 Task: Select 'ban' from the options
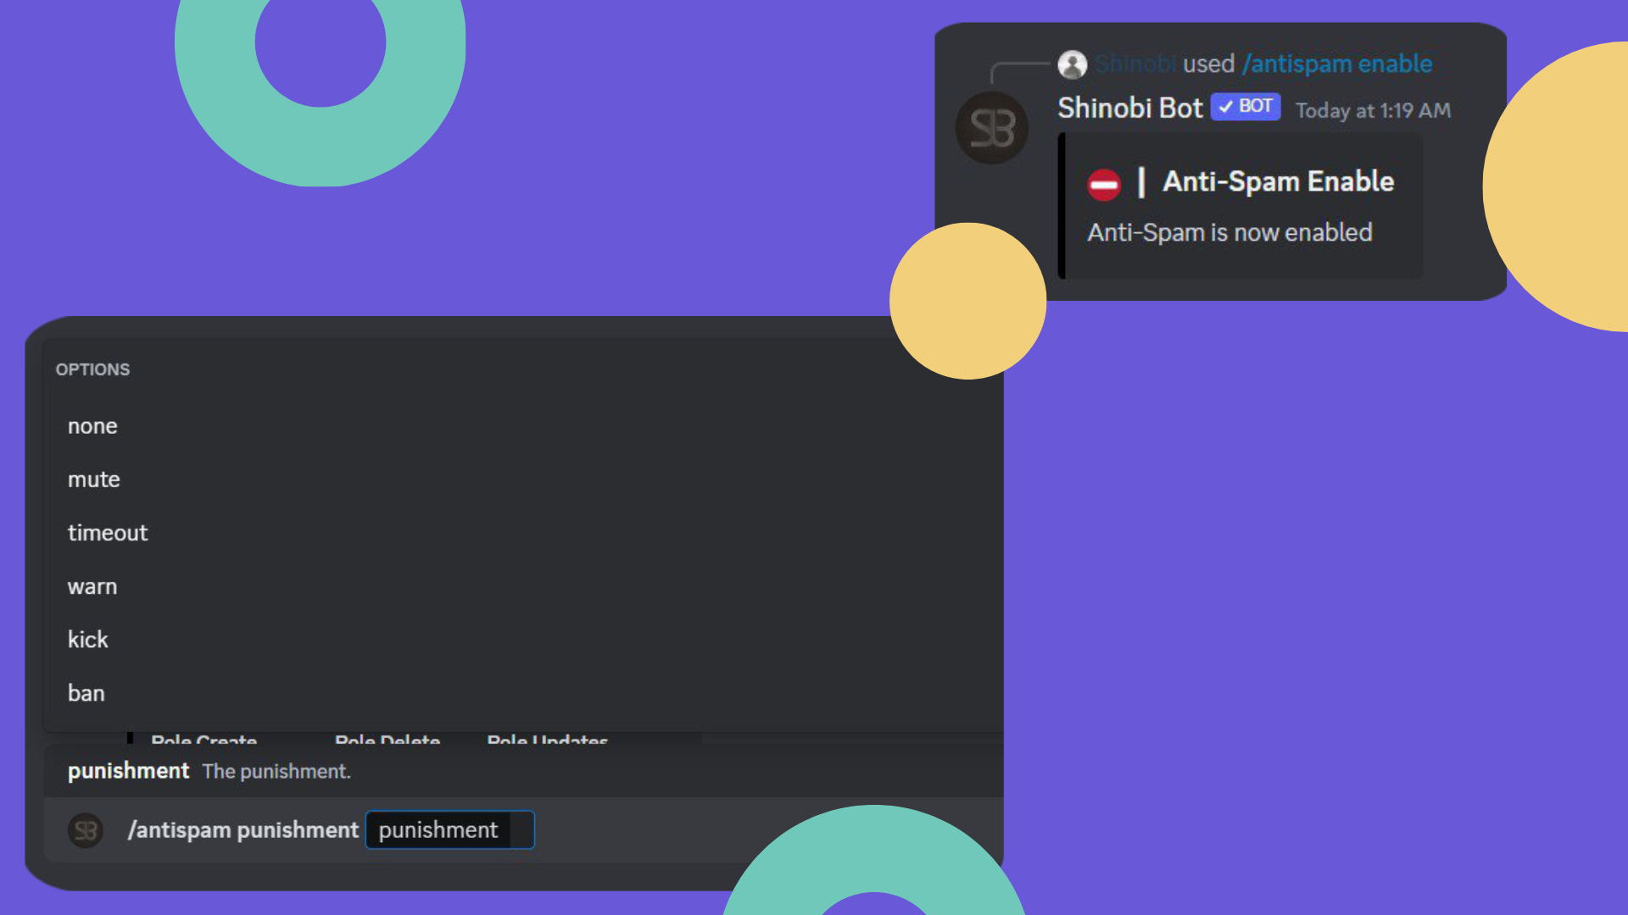coord(86,693)
